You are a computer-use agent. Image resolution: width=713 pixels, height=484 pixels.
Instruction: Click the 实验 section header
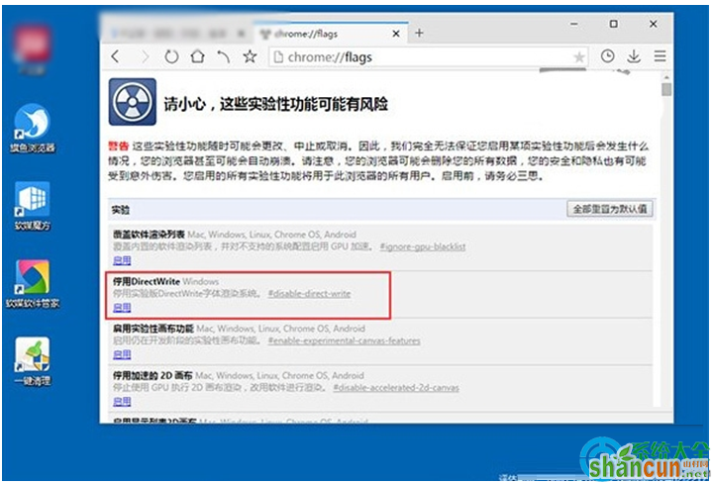pos(121,210)
